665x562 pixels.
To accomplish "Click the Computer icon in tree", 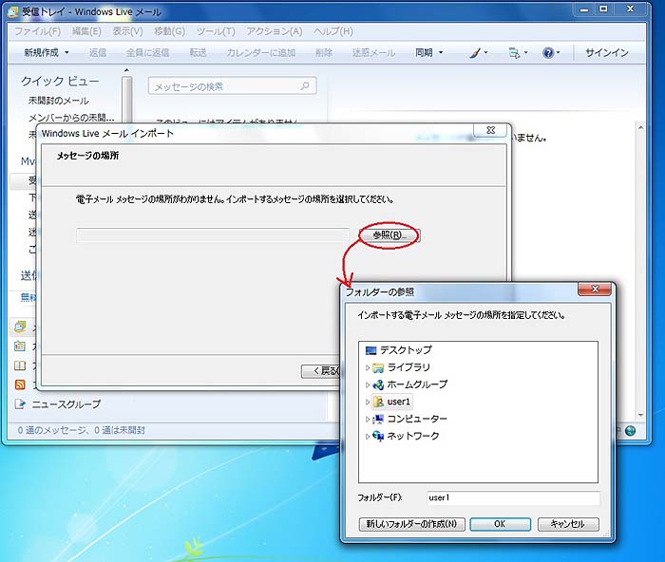I will (378, 419).
